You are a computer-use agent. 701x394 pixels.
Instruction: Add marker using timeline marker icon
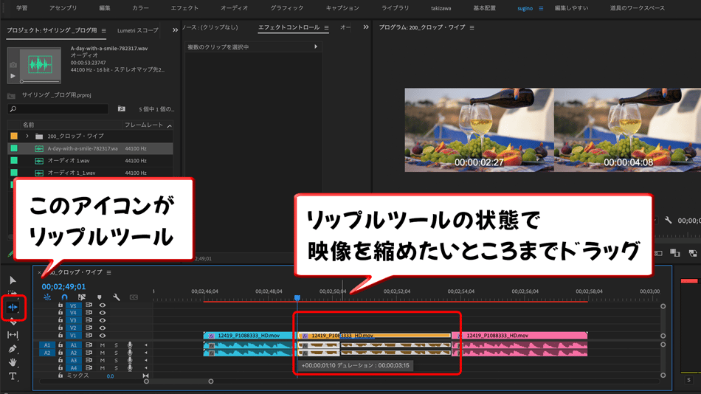coord(99,297)
